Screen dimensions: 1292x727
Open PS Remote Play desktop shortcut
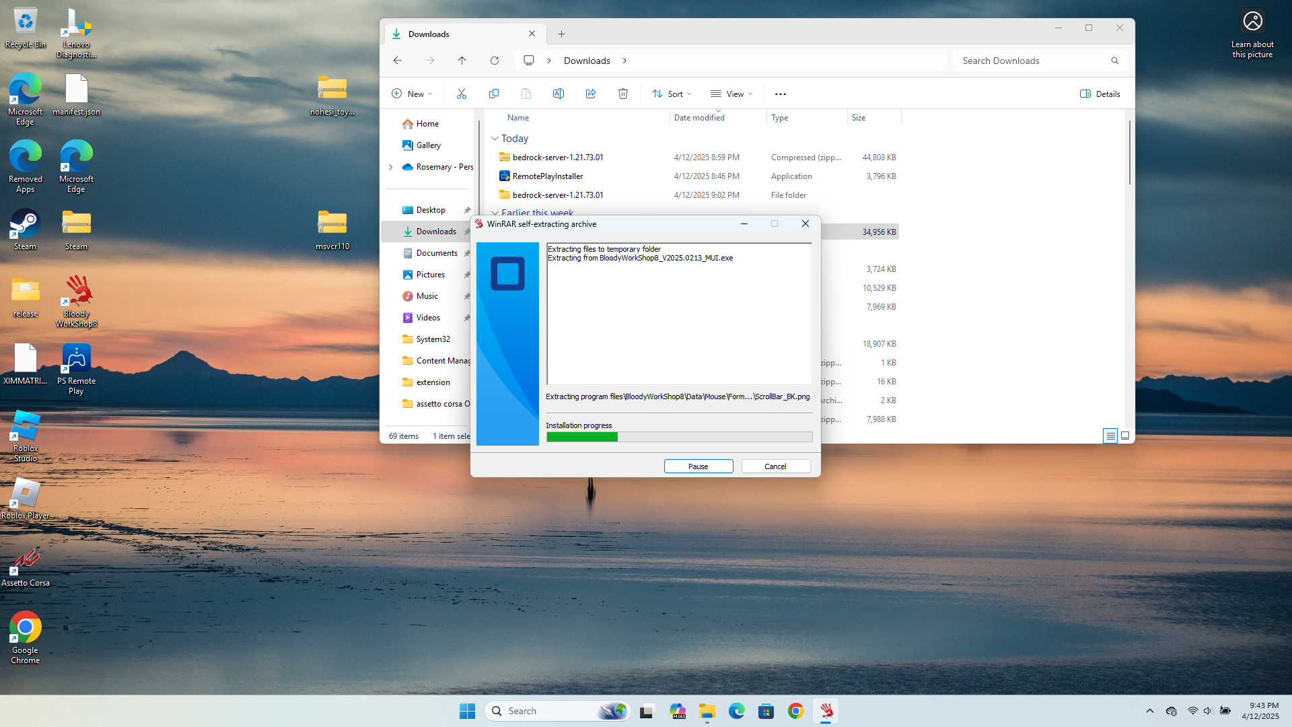[x=76, y=369]
